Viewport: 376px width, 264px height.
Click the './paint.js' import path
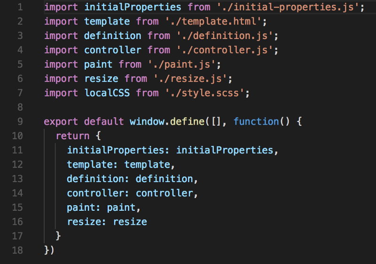click(181, 64)
